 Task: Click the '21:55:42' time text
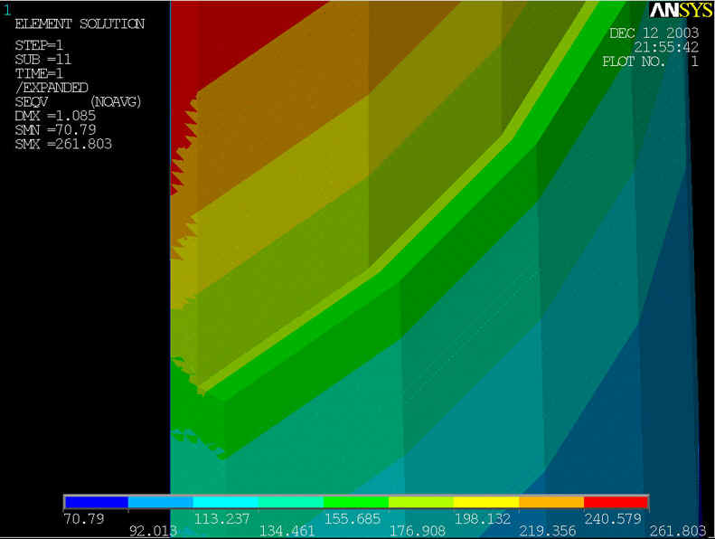[x=666, y=47]
